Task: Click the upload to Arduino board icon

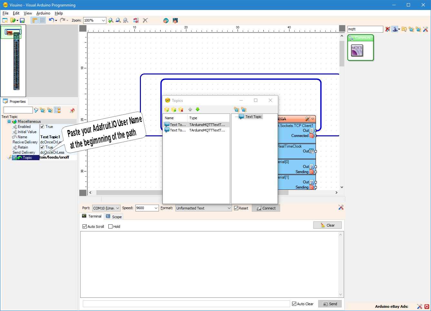Action: tap(175, 20)
